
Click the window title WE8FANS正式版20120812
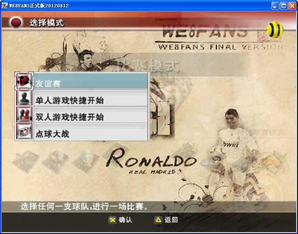coord(39,6)
